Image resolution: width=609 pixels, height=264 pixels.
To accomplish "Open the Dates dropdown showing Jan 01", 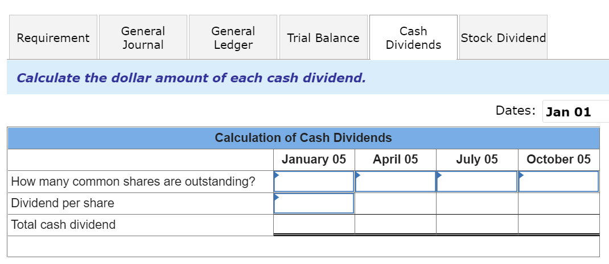I will coord(575,112).
